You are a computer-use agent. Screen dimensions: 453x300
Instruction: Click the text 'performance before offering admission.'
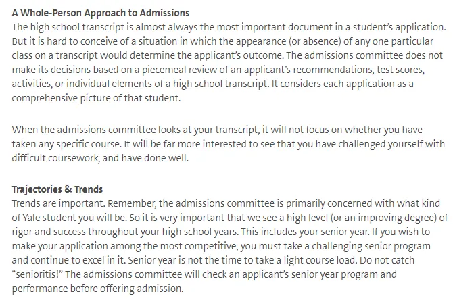(x=97, y=289)
